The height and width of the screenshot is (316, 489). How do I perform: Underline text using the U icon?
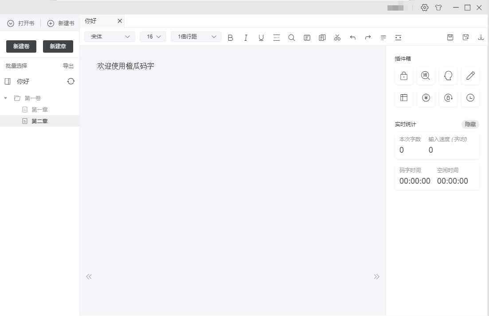[261, 38]
